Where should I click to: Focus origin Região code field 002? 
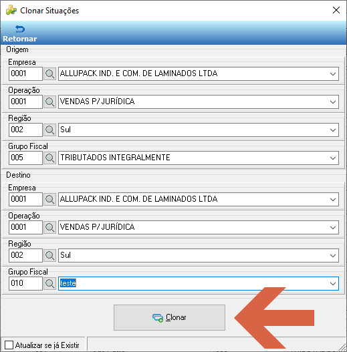tap(25, 130)
